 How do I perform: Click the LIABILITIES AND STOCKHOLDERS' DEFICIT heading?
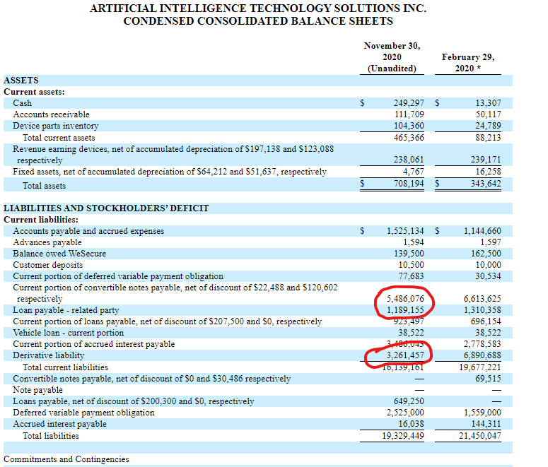106,208
